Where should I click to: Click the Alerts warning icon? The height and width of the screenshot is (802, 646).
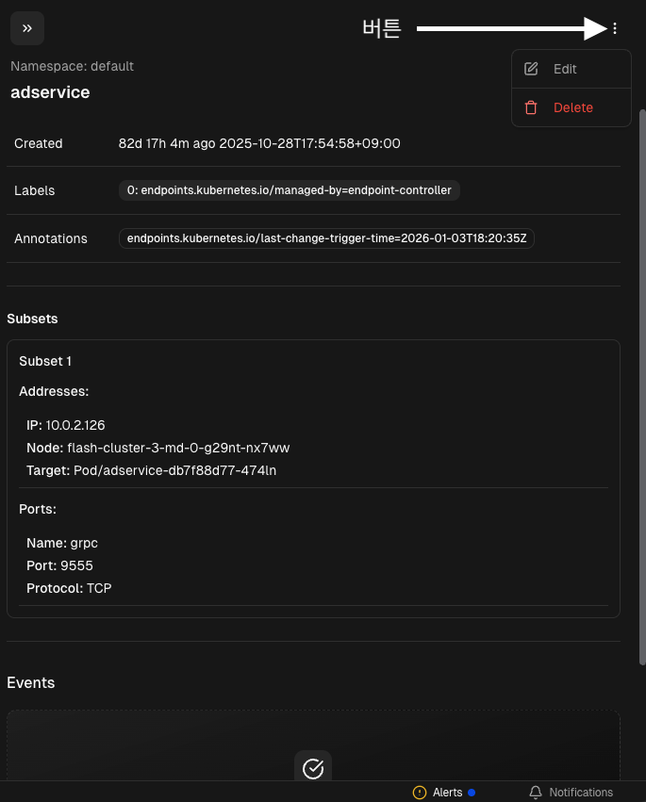pos(420,793)
